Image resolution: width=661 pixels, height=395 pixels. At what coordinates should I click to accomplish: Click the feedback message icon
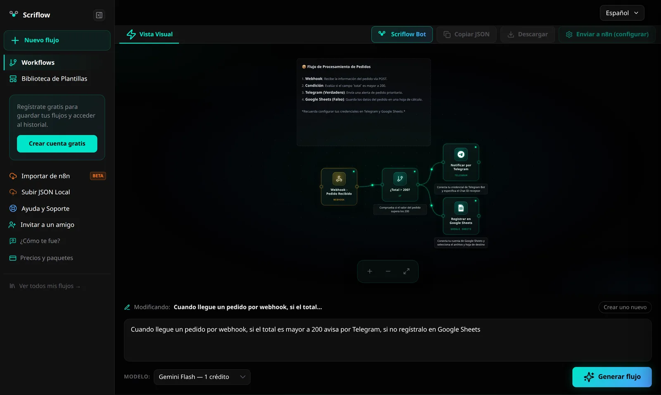point(13,241)
